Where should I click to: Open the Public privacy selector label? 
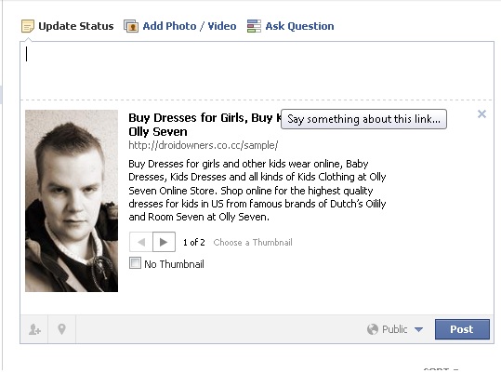[x=395, y=329]
